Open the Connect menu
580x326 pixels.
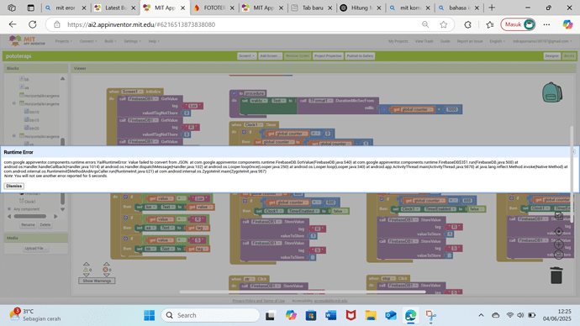(88, 41)
